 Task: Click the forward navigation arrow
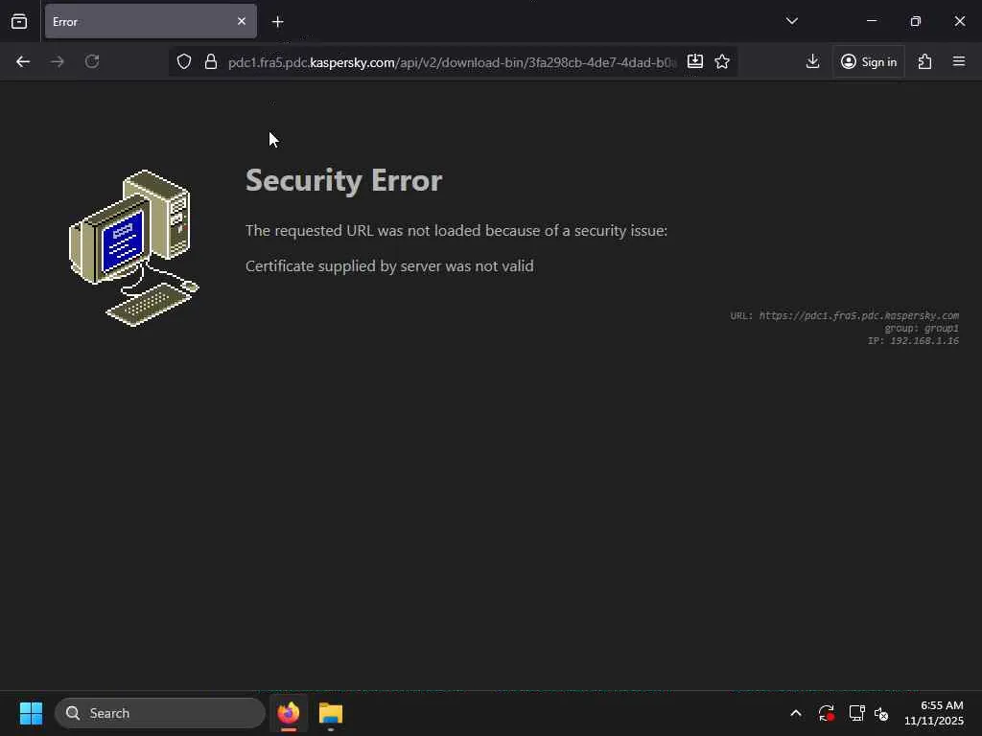point(58,61)
